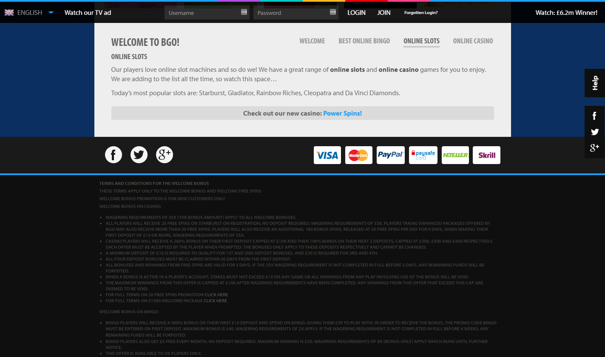The width and height of the screenshot is (605, 357).
Task: Click the Facebook icon in side panel
Action: pos(594,116)
